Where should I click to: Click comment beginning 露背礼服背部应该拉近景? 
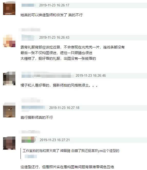(x=73, y=53)
